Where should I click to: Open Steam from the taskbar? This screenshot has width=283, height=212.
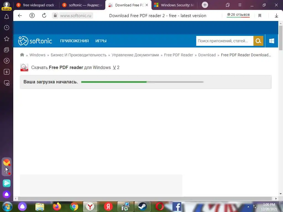142,206
